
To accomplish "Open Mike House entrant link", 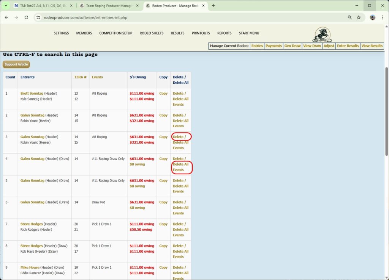I will click(x=30, y=267).
